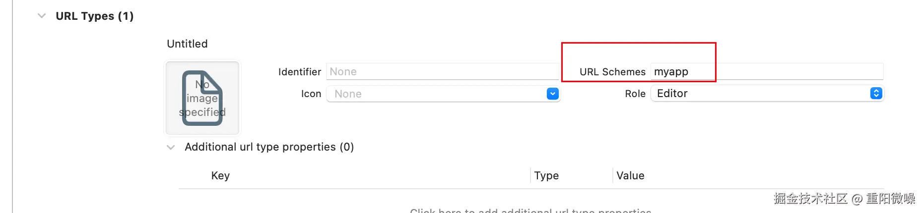The image size is (923, 213).
Task: Click the Identifier text field
Action: pyautogui.click(x=442, y=71)
